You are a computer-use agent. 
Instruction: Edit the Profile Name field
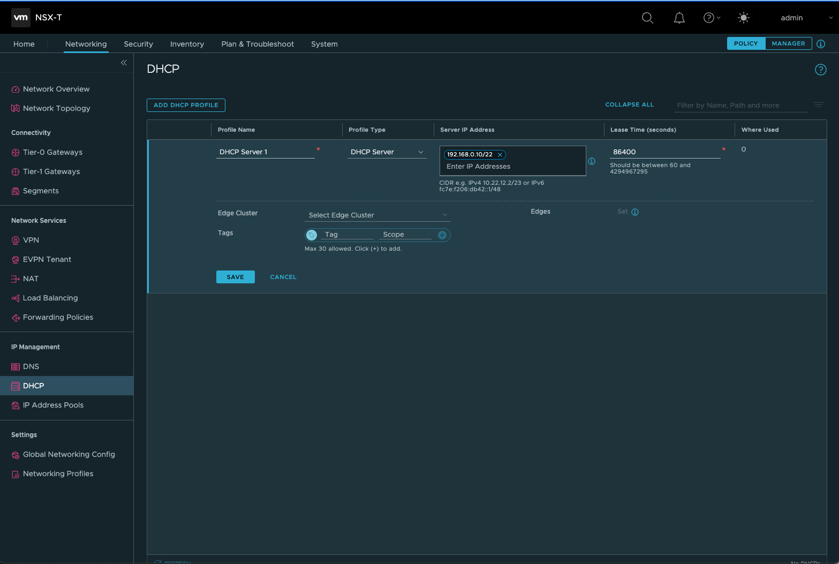click(x=266, y=152)
